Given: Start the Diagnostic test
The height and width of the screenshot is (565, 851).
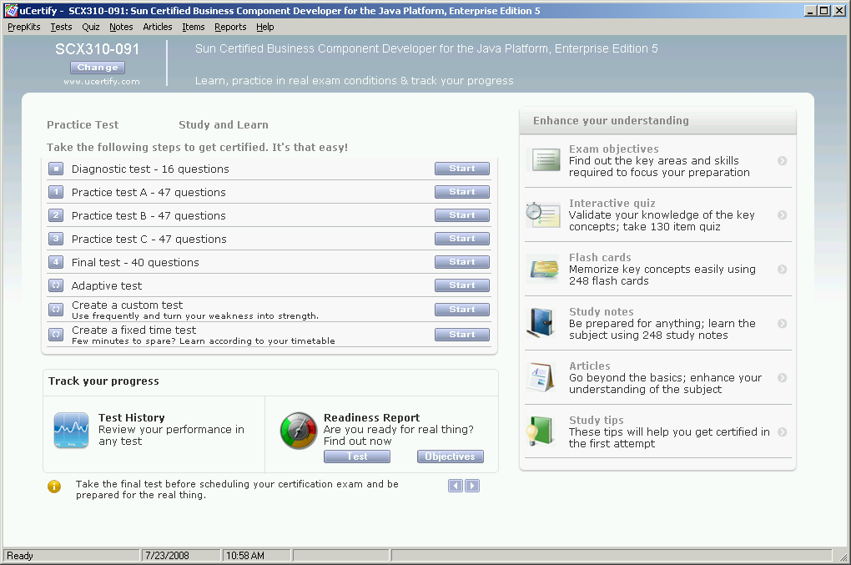Looking at the screenshot, I should point(462,169).
